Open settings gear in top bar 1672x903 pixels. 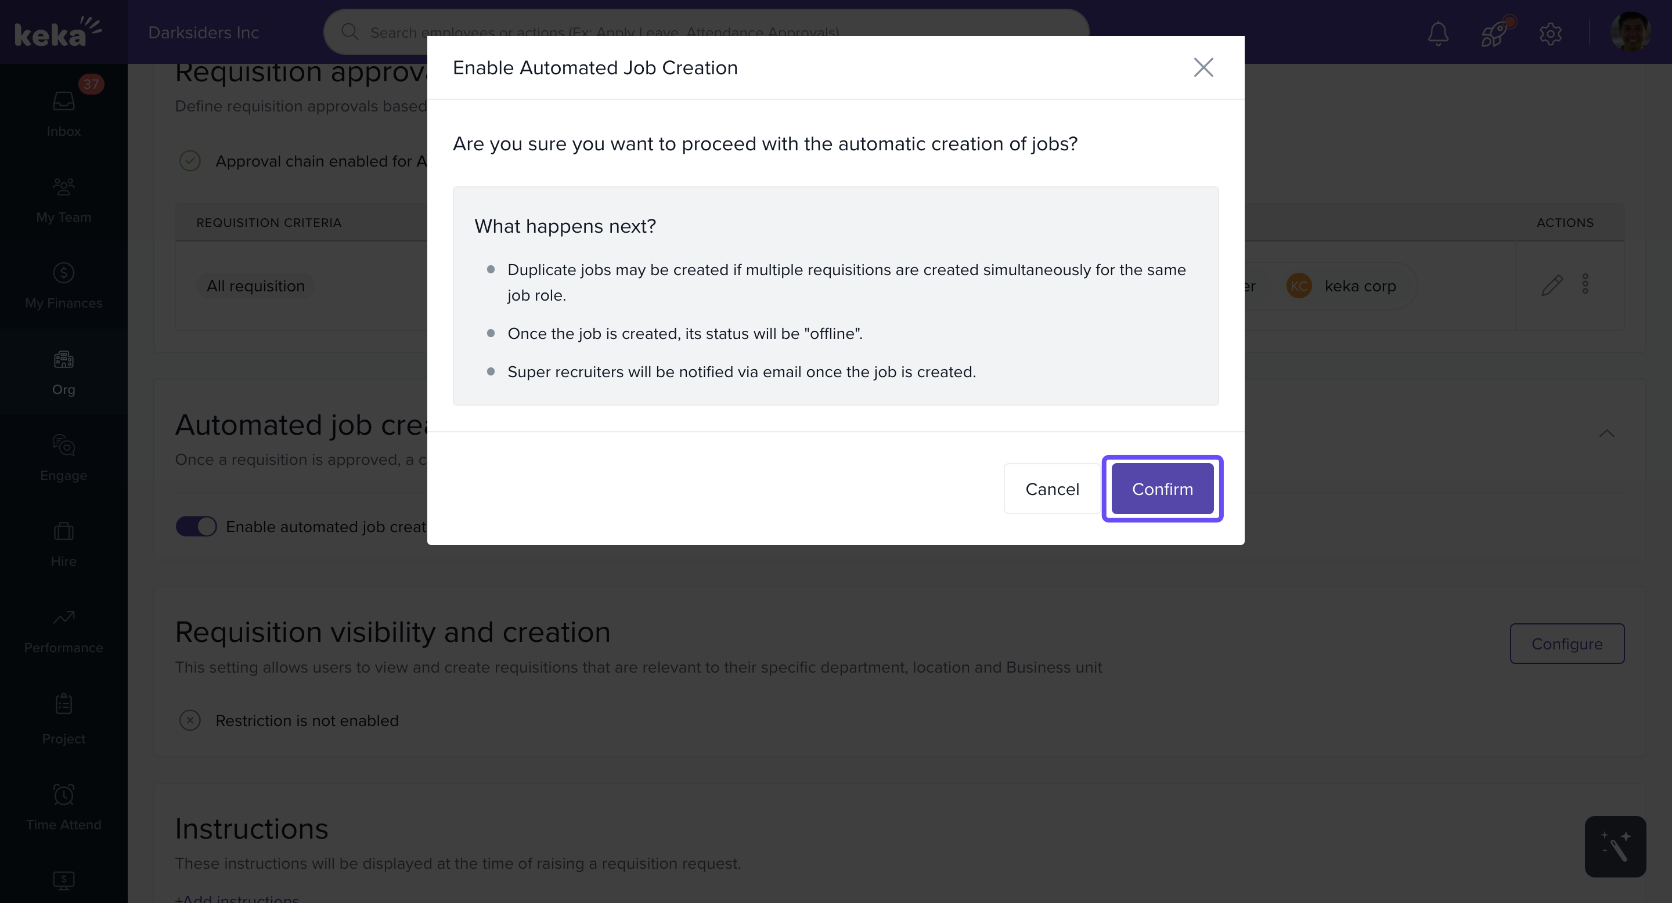click(1550, 33)
